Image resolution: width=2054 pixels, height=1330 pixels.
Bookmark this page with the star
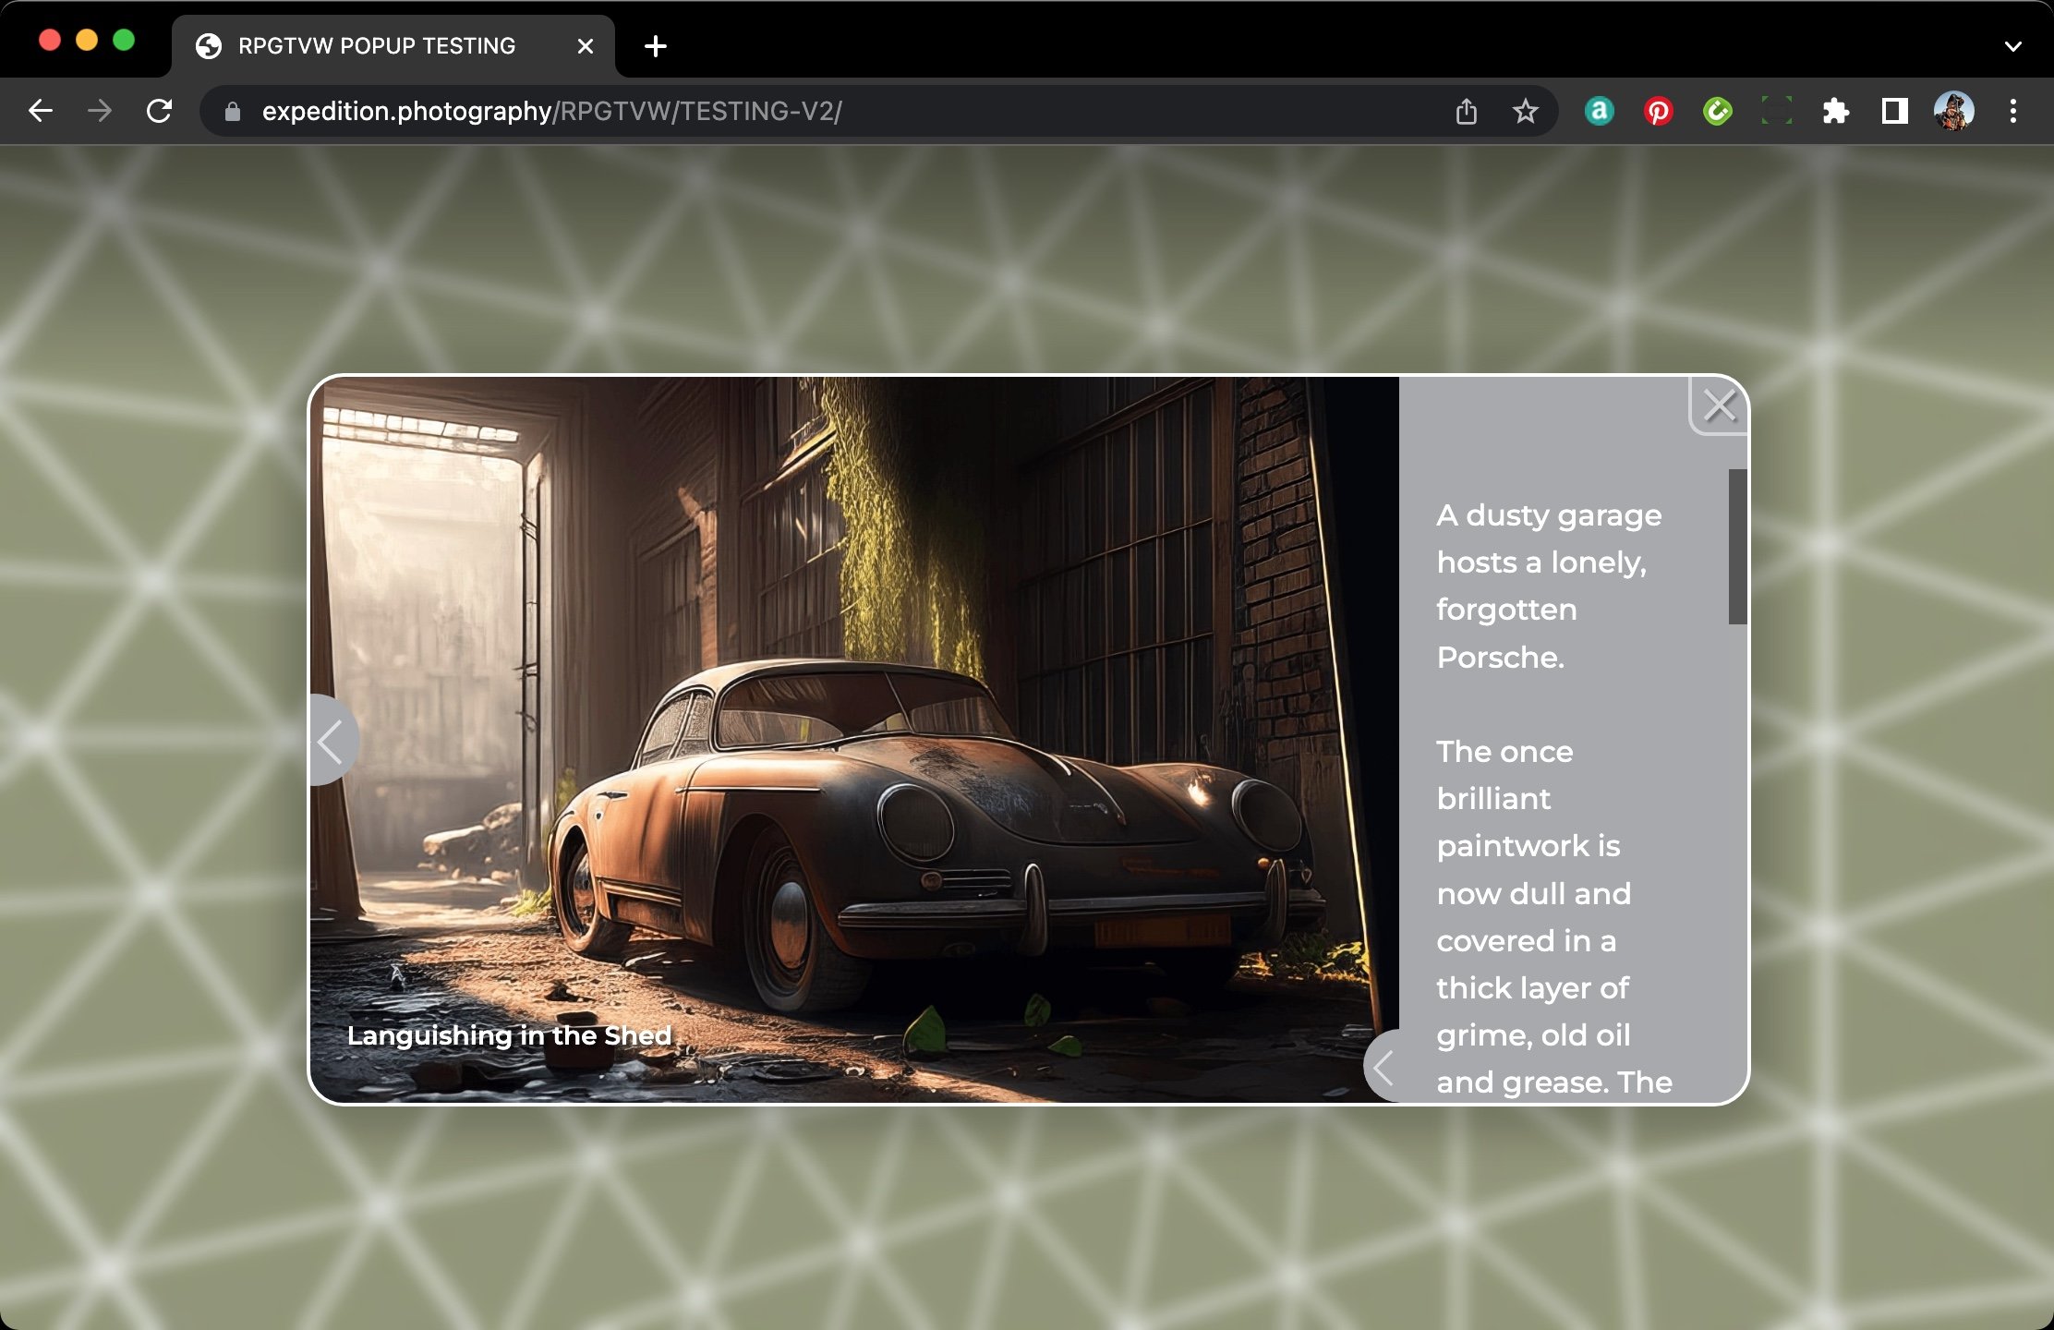click(1526, 112)
